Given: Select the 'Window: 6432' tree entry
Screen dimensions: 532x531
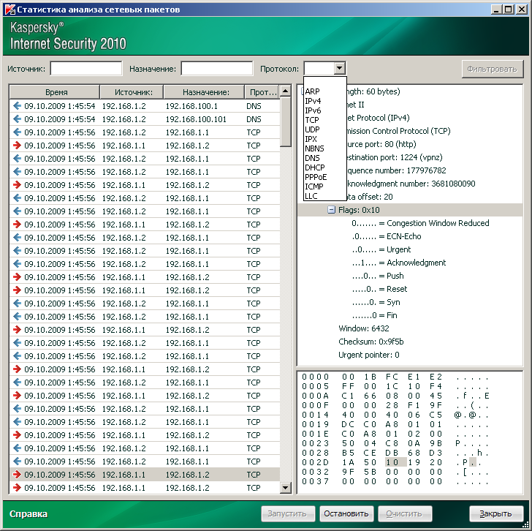Looking at the screenshot, I should 364,328.
